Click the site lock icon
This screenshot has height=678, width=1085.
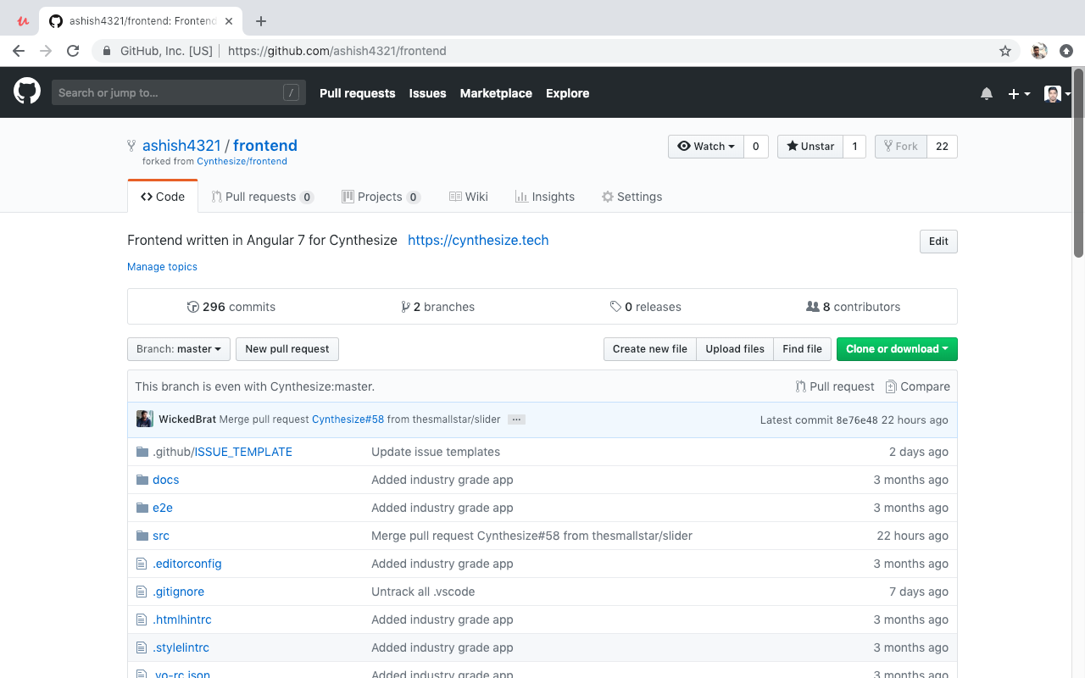coord(107,51)
